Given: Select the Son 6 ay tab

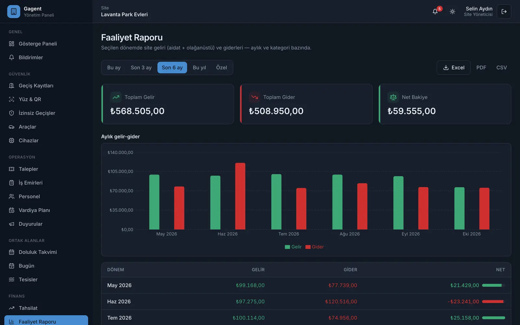Looking at the screenshot, I should 172,68.
